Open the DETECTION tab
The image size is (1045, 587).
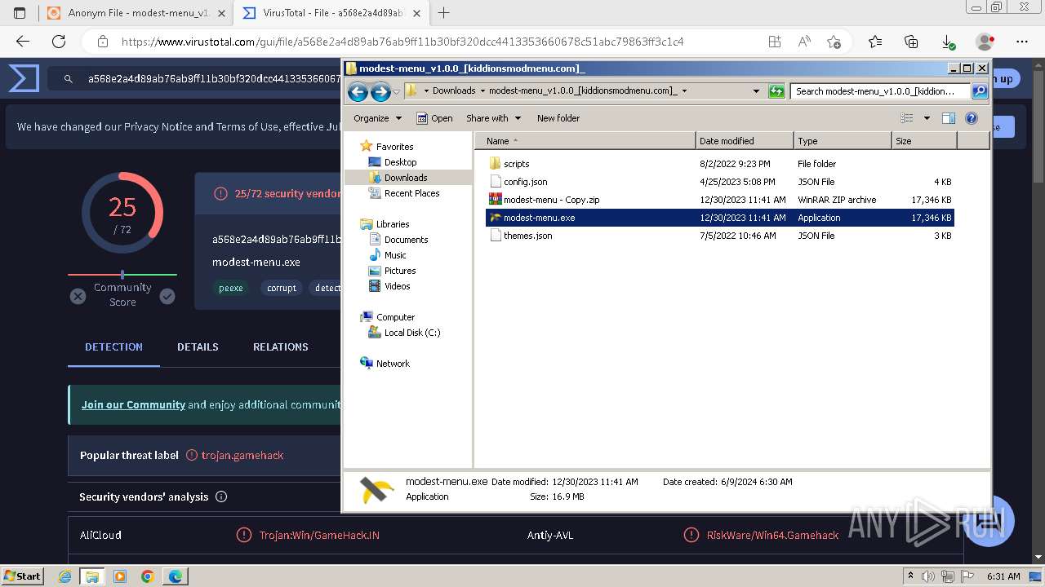point(113,347)
